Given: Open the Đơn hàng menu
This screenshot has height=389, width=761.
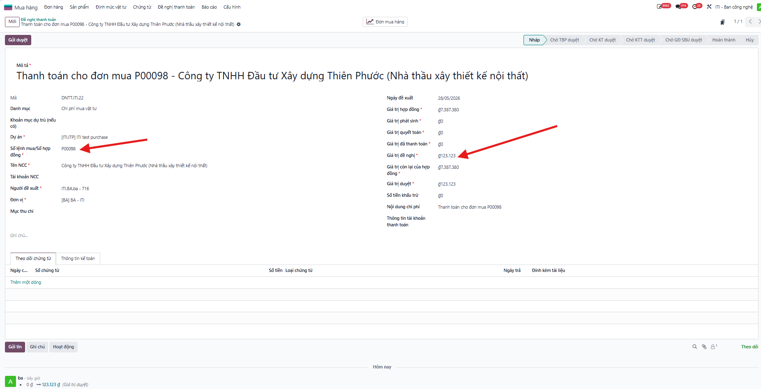Looking at the screenshot, I should (54, 7).
